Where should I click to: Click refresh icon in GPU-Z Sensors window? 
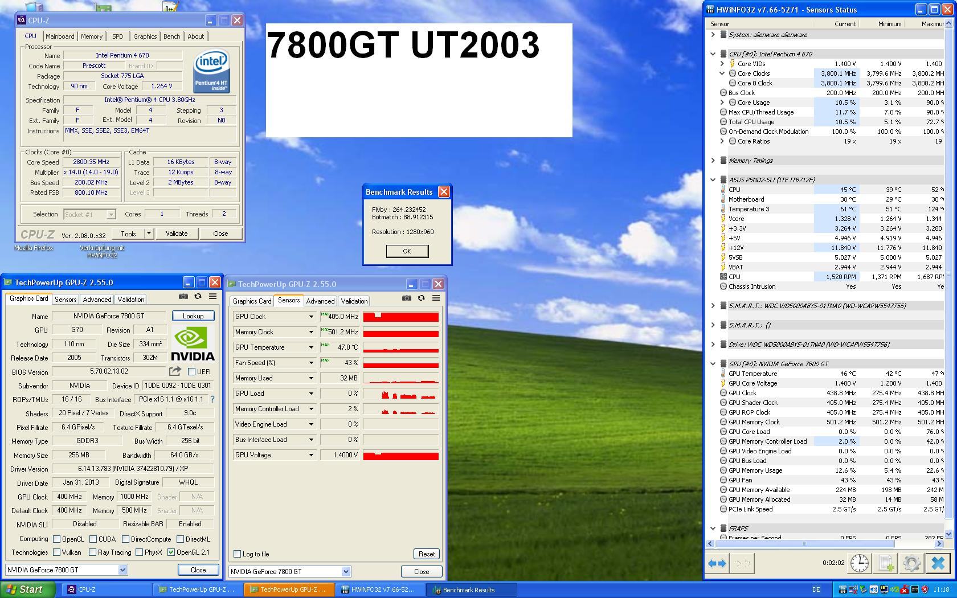421,298
